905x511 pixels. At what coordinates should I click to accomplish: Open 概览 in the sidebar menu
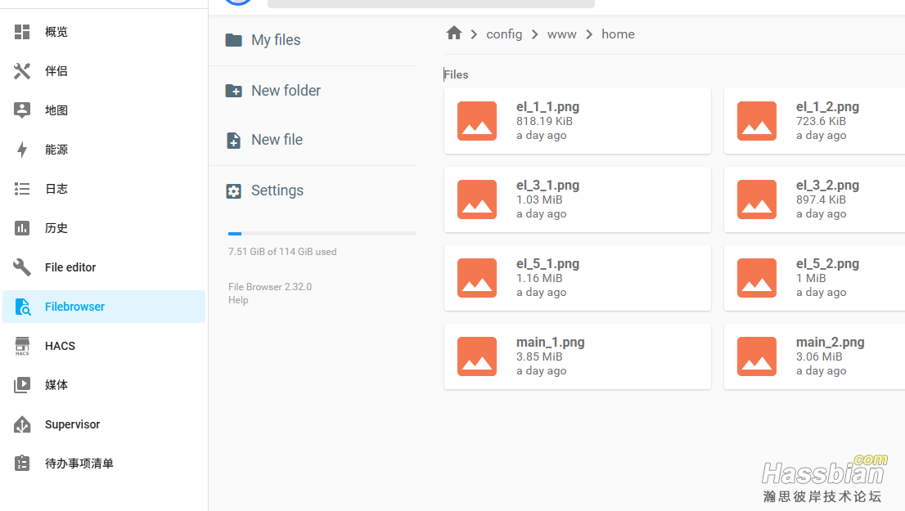coord(104,32)
